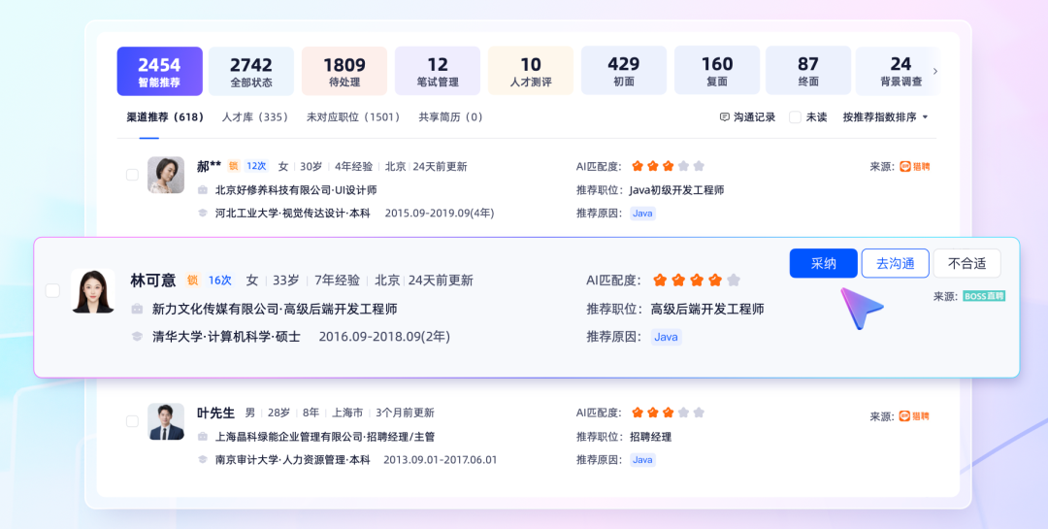
Task: Switch to the 人才库 (335) tab
Action: coord(255,117)
